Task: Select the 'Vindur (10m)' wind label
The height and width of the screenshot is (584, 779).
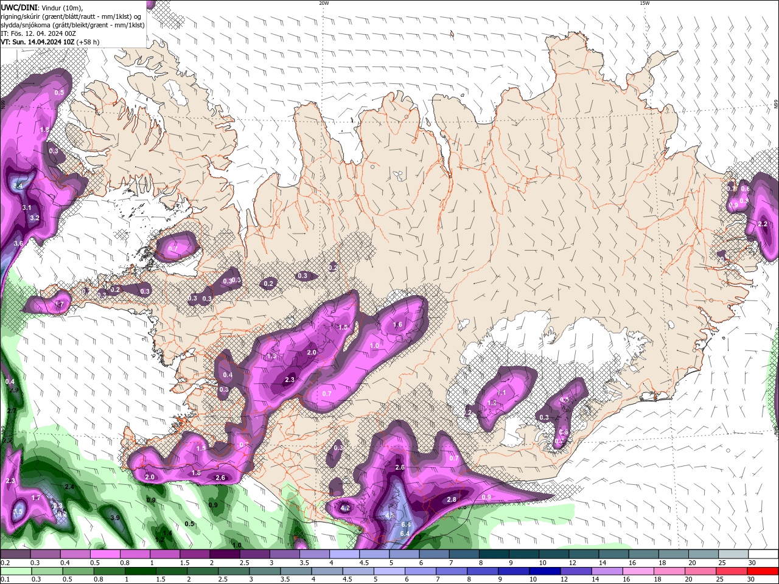Action: (x=63, y=7)
